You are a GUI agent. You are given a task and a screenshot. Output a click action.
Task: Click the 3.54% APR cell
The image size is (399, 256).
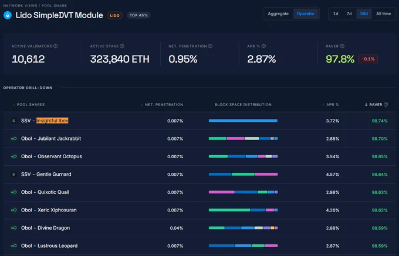click(332, 156)
